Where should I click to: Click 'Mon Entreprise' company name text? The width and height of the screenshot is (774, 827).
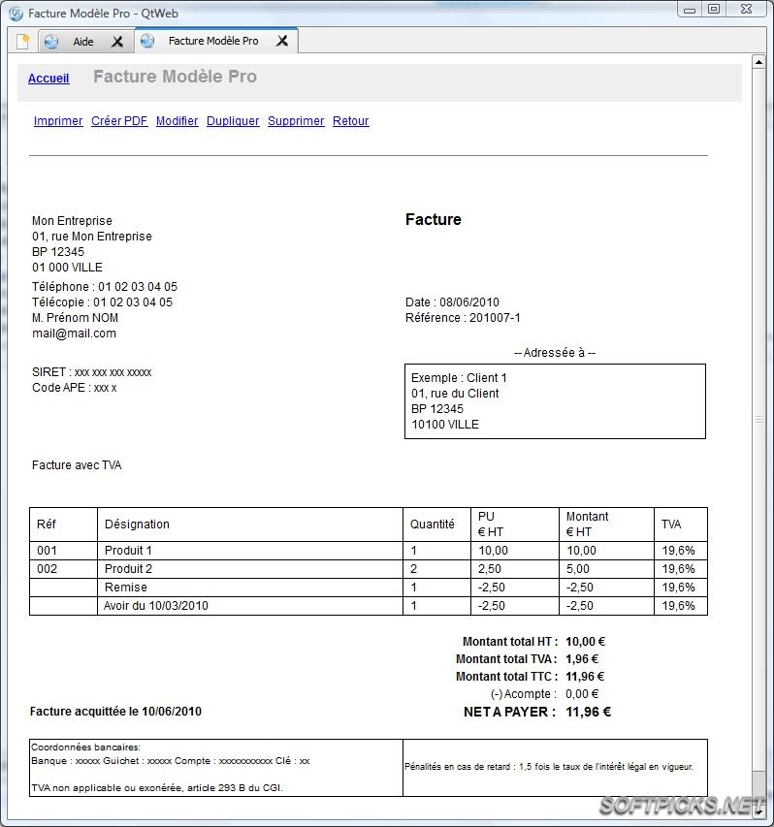[72, 220]
